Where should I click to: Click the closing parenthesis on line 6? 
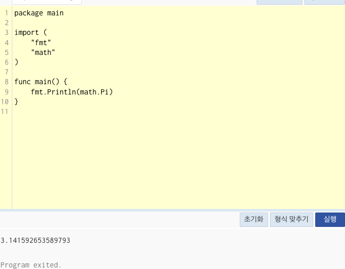coord(16,62)
